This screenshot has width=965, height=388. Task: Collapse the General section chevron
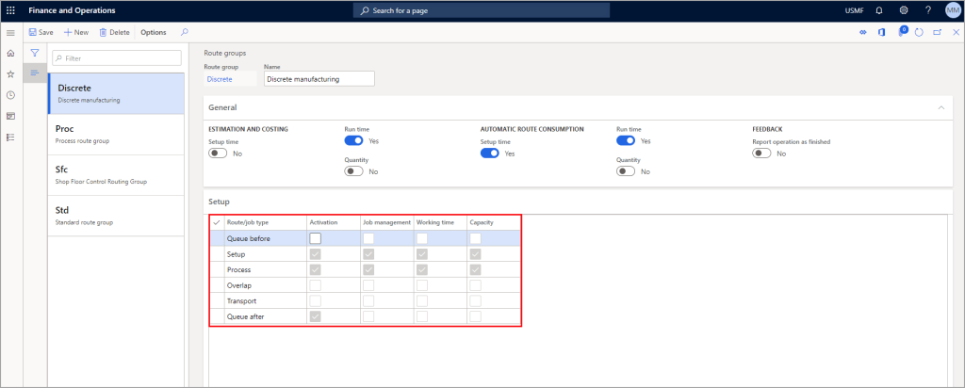939,108
